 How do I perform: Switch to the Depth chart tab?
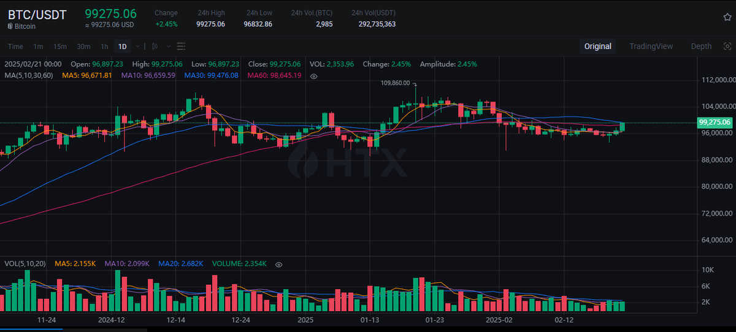click(701, 46)
